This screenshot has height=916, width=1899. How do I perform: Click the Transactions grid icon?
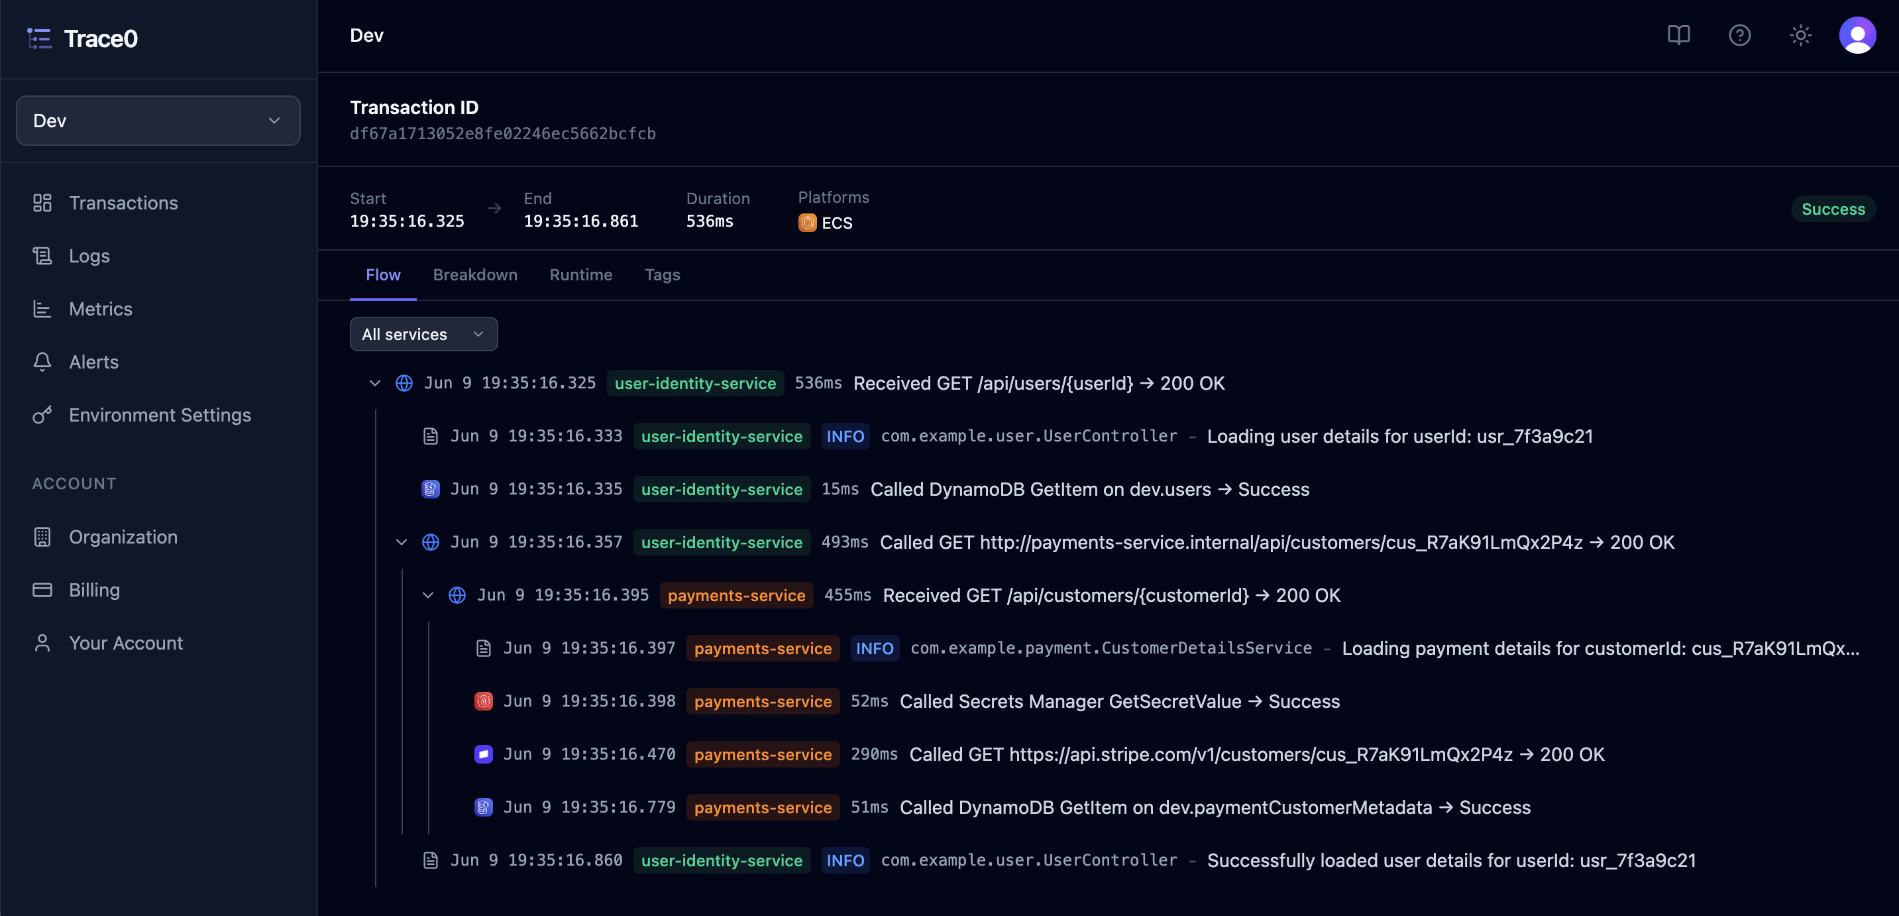(42, 203)
